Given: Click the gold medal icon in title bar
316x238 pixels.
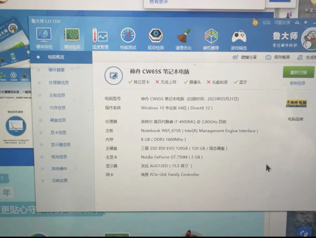Looking at the screenshot, I should [x=255, y=22].
